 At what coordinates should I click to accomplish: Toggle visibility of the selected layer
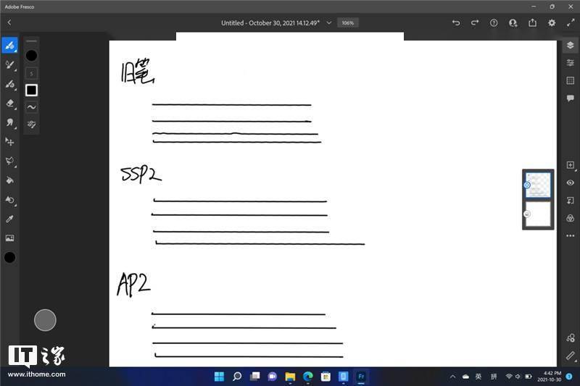[570, 182]
